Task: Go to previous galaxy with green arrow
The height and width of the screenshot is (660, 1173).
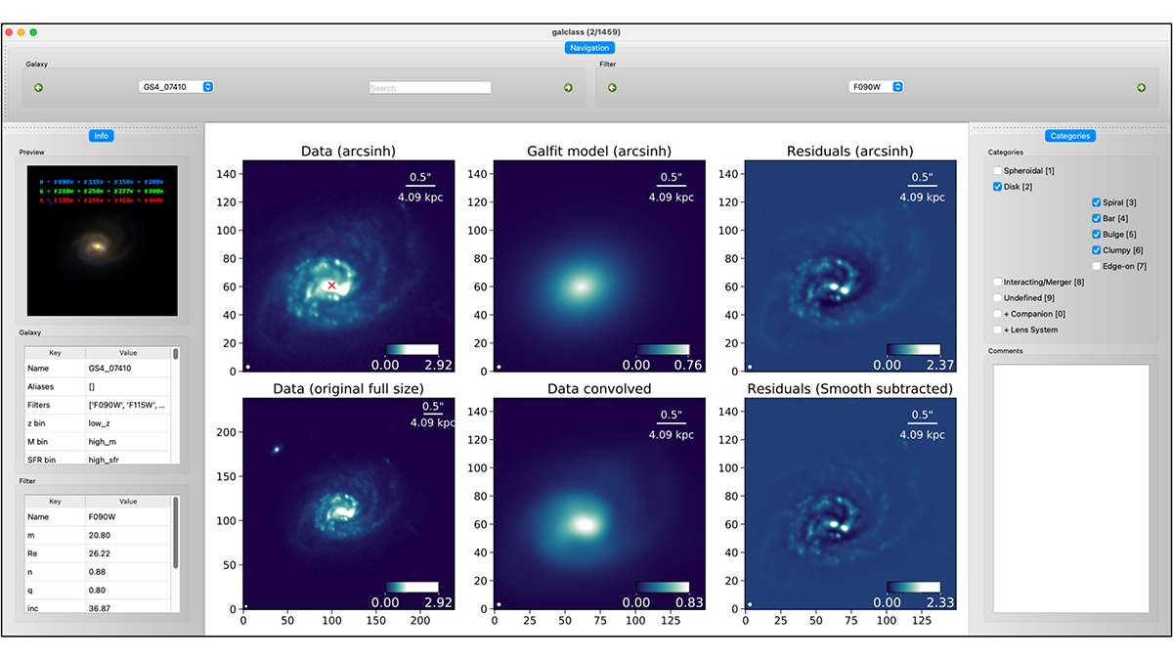Action: [38, 87]
